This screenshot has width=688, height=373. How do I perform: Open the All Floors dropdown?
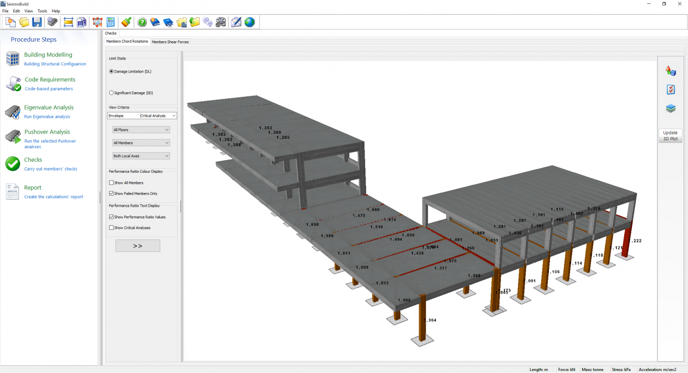pyautogui.click(x=141, y=130)
